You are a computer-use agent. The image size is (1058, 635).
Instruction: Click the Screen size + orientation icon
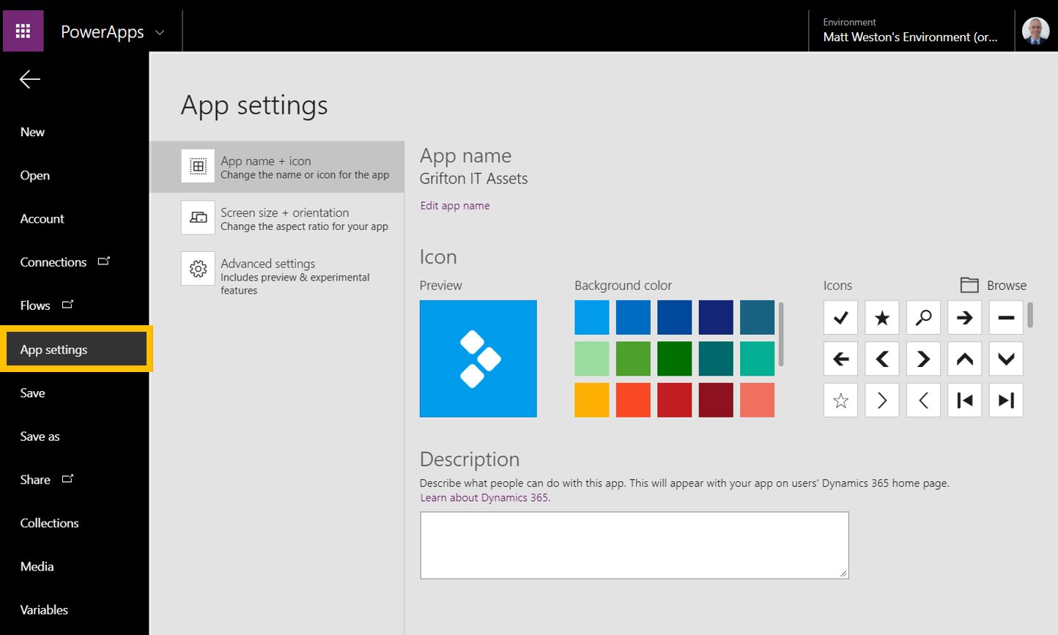click(x=198, y=218)
